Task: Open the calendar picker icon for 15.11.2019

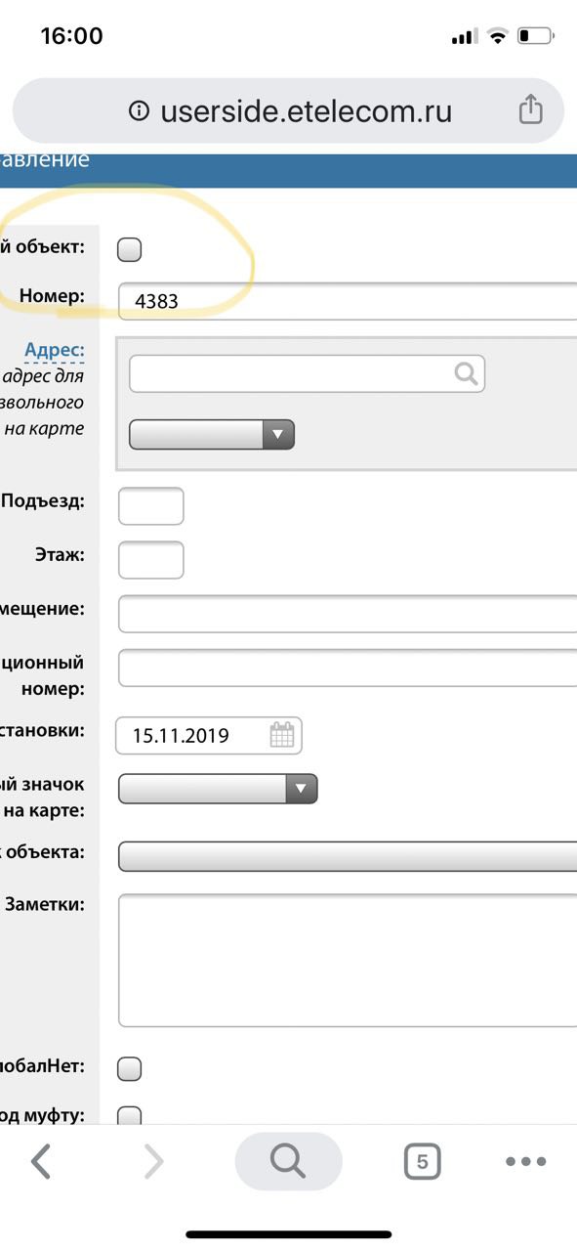Action: [x=282, y=735]
